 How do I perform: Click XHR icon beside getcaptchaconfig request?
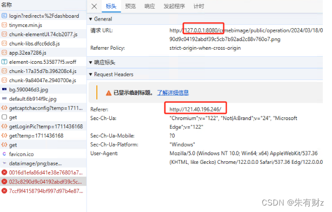[4, 108]
